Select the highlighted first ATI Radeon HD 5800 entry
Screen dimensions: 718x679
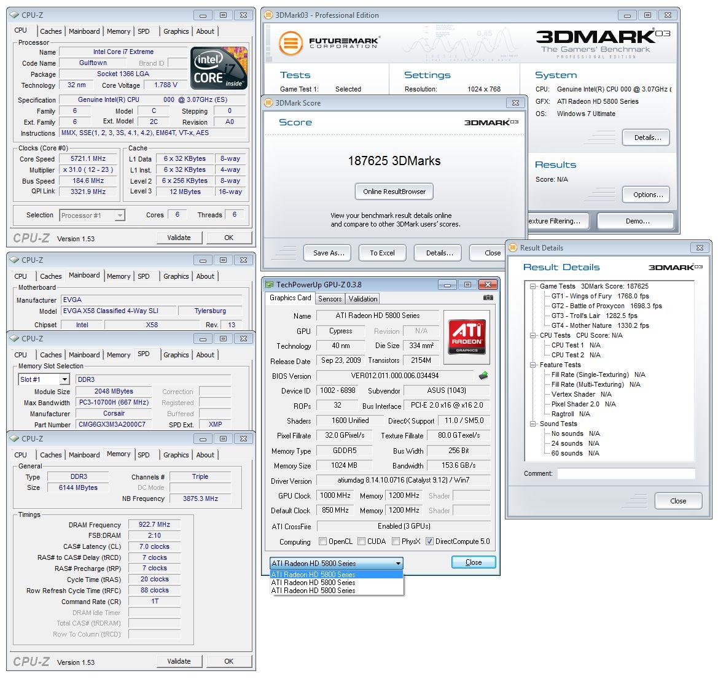click(337, 574)
